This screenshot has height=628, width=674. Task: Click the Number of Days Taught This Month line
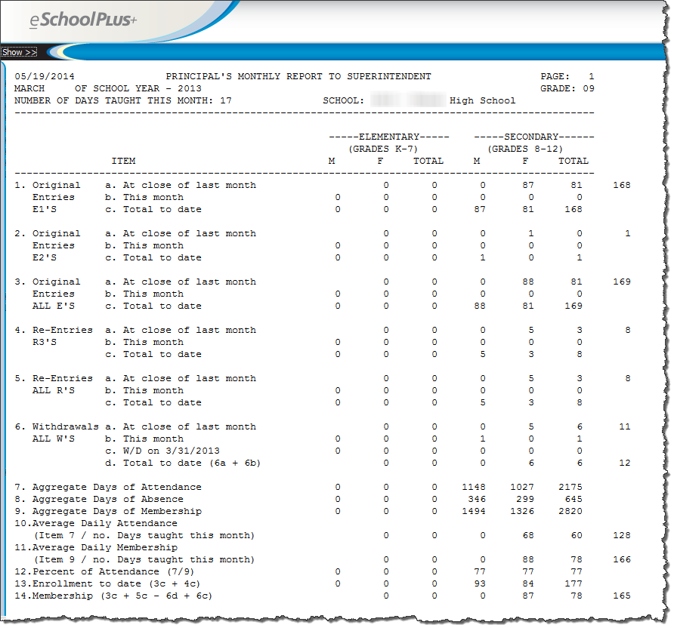(x=122, y=100)
